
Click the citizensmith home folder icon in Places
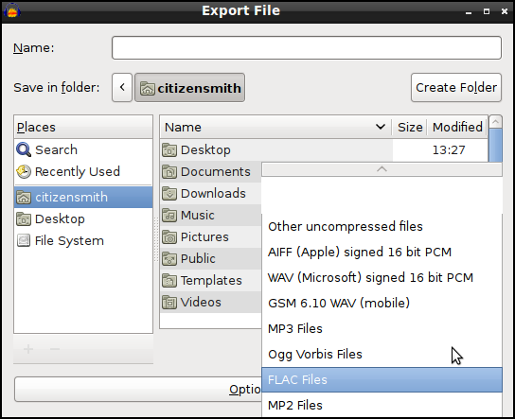(x=24, y=197)
